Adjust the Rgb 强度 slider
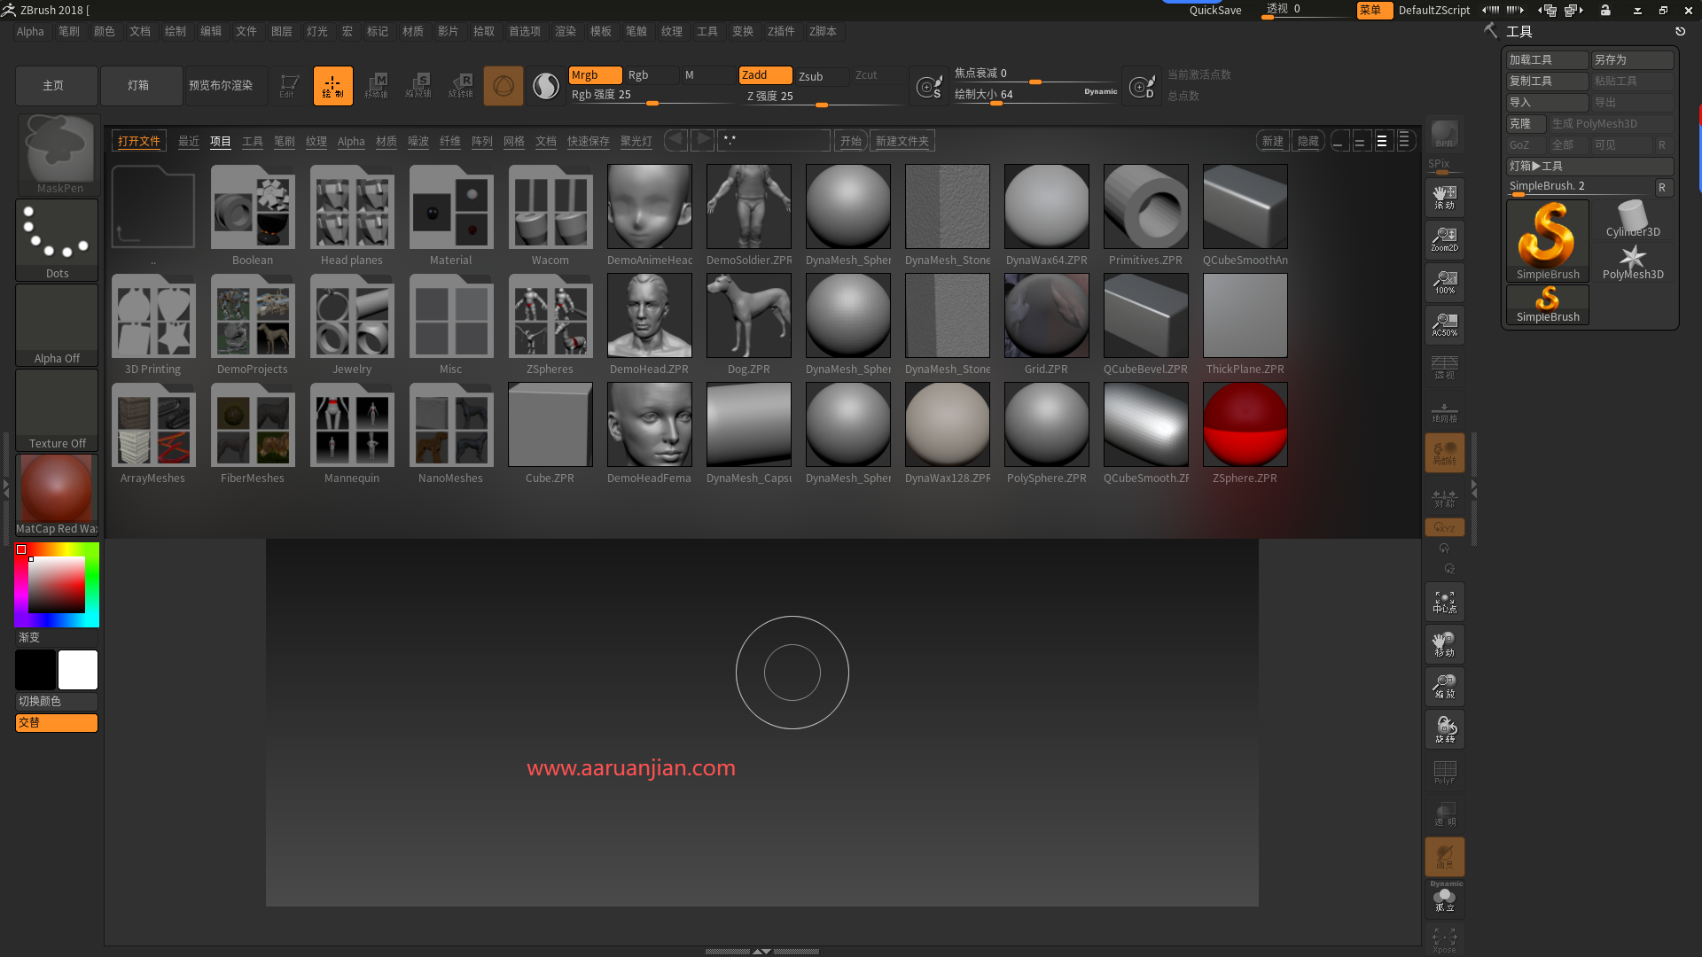This screenshot has width=1702, height=957. [x=653, y=104]
